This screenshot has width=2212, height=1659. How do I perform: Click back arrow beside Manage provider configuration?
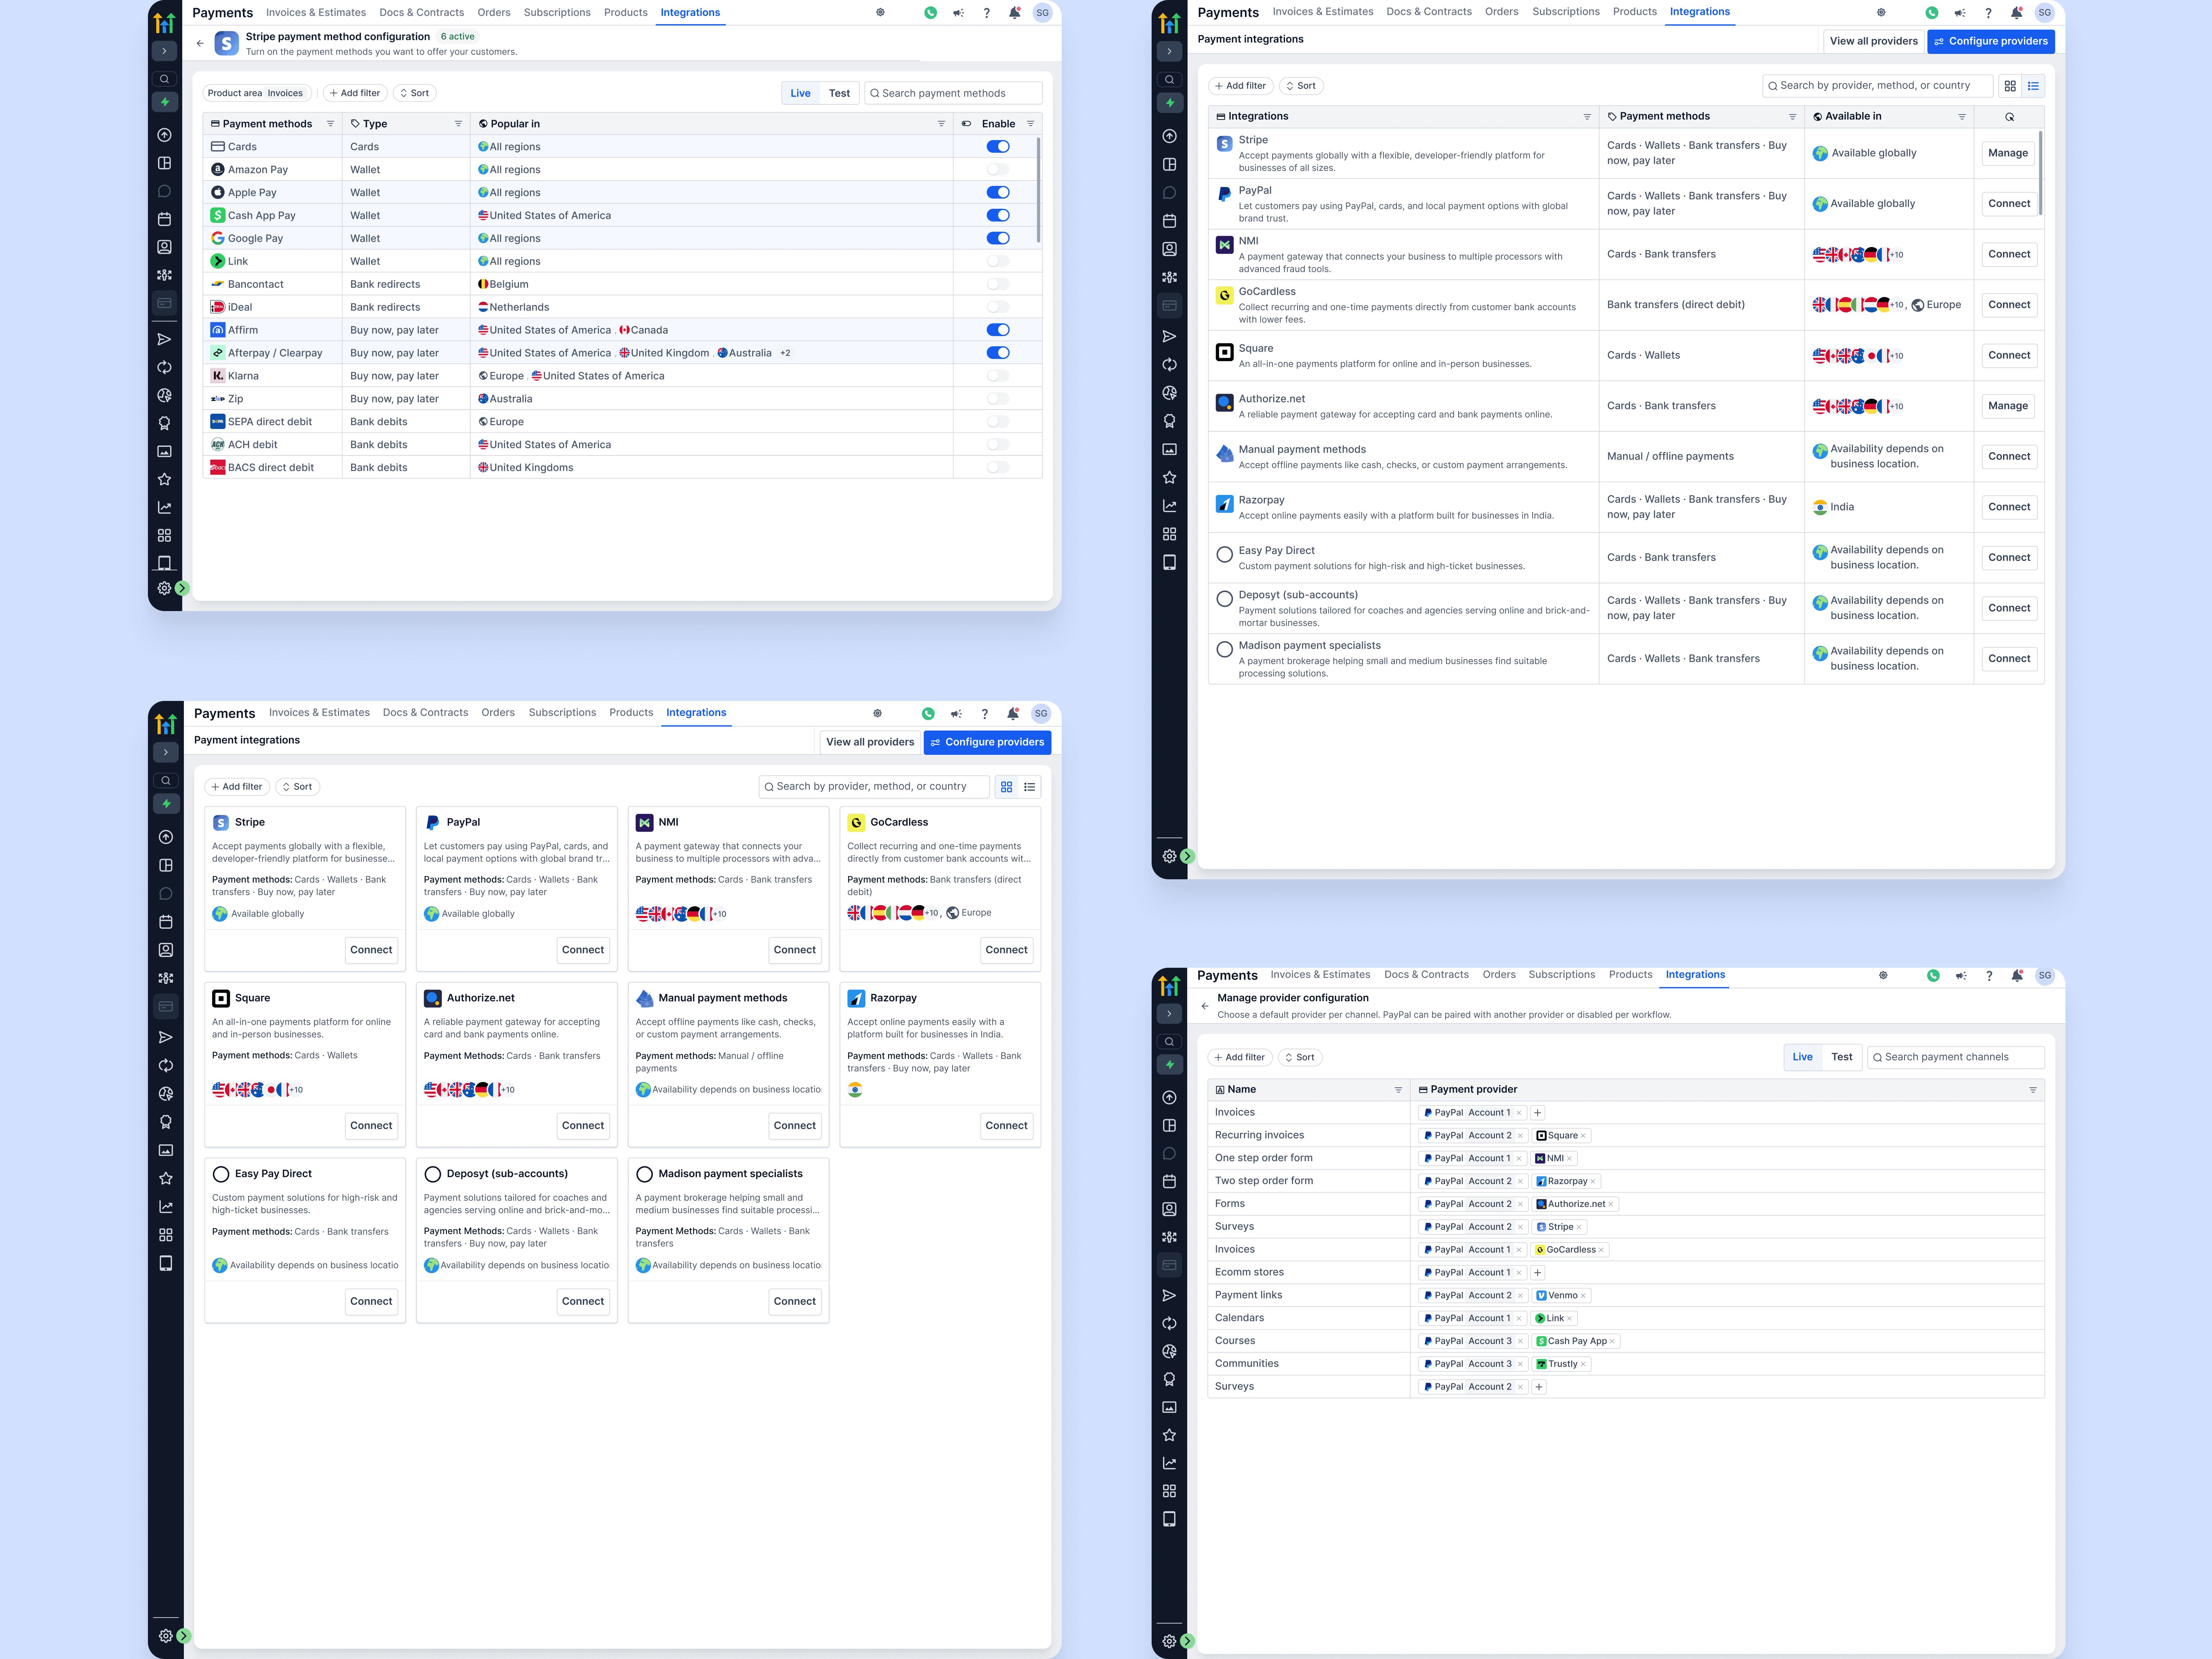(x=1205, y=1006)
